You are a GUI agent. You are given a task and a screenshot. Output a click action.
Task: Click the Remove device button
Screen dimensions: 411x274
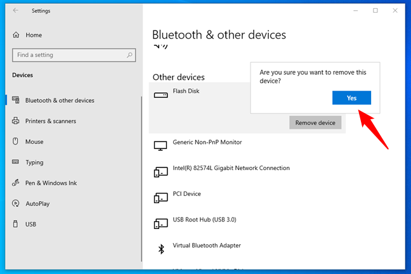tap(315, 122)
